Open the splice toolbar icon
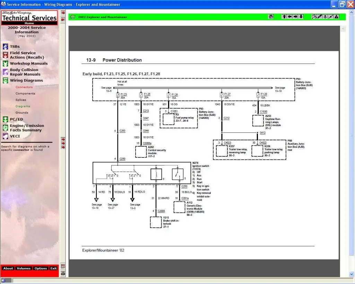Image resolution: width=355 pixels, height=284 pixels. [331, 17]
